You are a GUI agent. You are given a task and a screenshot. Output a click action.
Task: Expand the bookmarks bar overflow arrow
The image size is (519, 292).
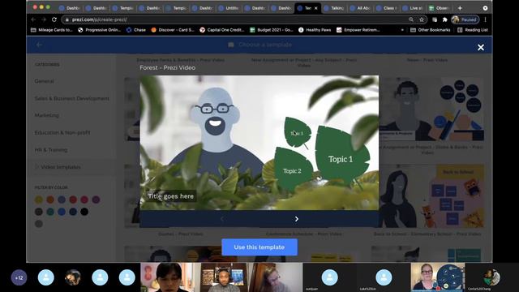(402, 30)
